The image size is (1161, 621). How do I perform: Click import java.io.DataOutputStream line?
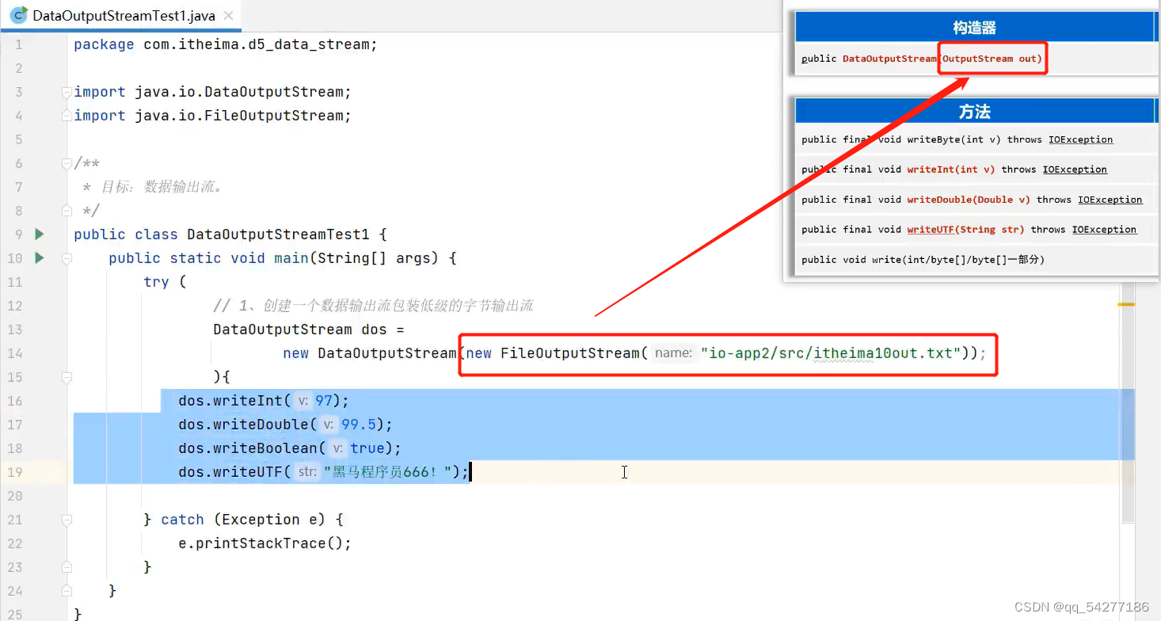click(x=212, y=92)
